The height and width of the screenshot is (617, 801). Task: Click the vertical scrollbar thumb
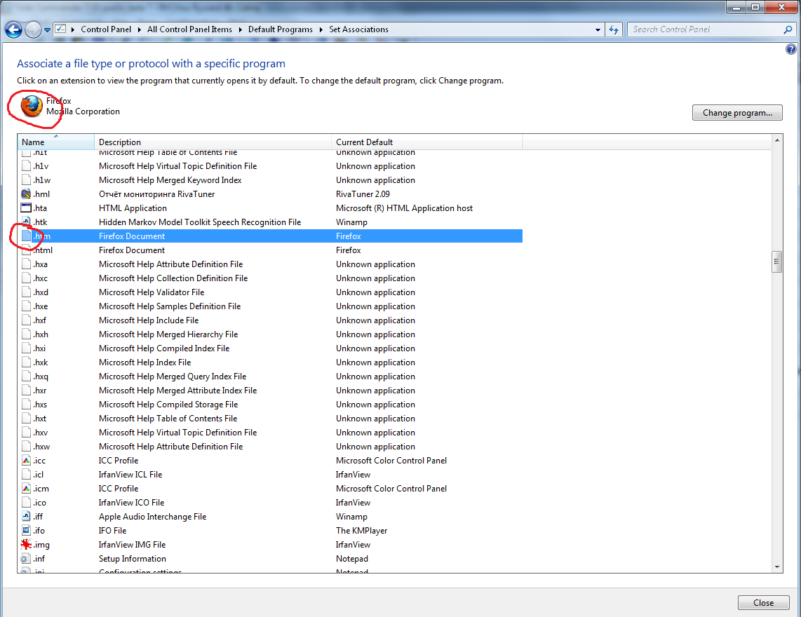(776, 262)
